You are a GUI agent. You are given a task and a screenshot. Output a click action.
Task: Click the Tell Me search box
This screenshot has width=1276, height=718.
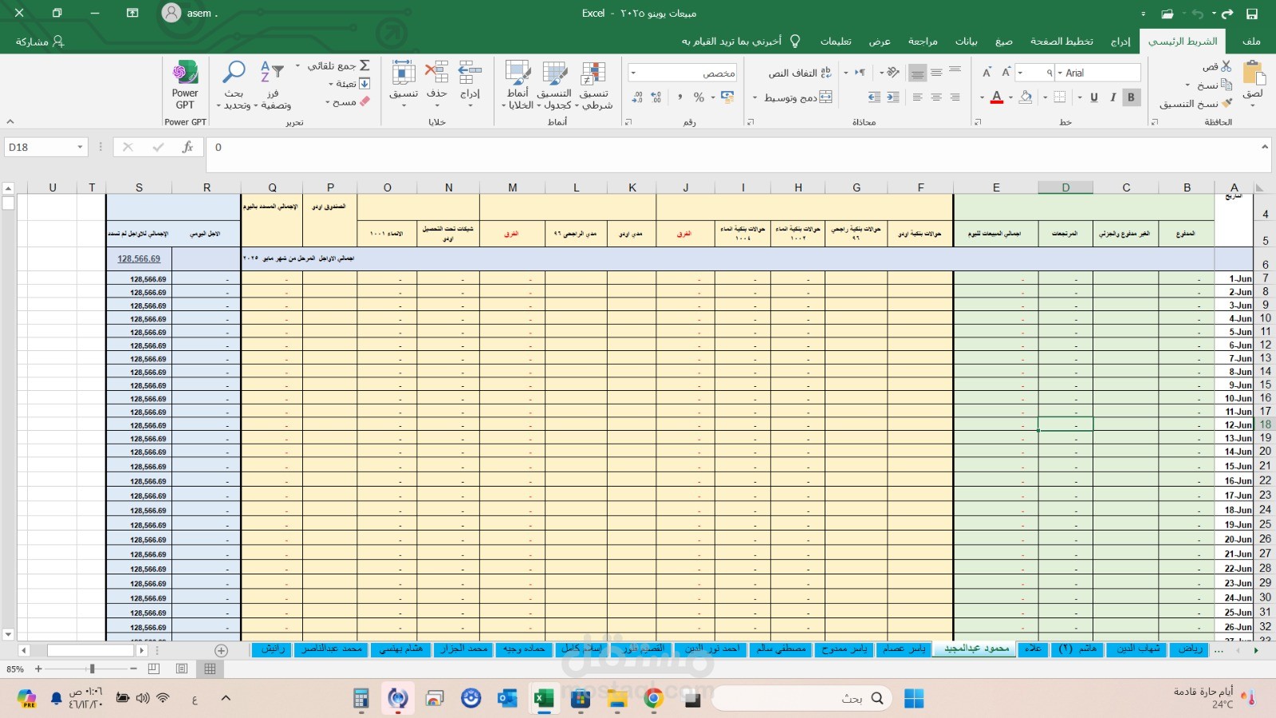click(740, 41)
